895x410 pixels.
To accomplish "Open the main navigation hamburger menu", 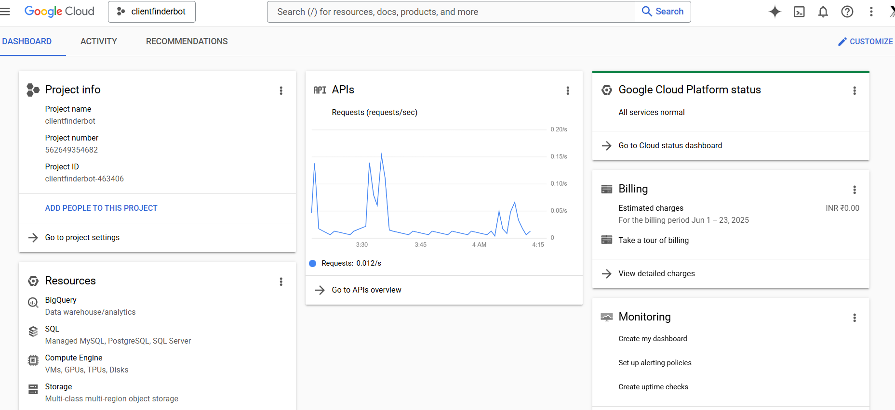I will point(5,12).
